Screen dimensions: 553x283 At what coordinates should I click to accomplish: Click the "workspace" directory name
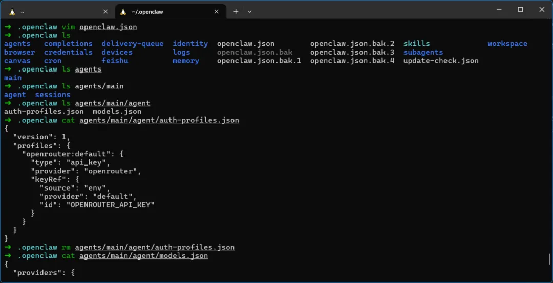(507, 44)
